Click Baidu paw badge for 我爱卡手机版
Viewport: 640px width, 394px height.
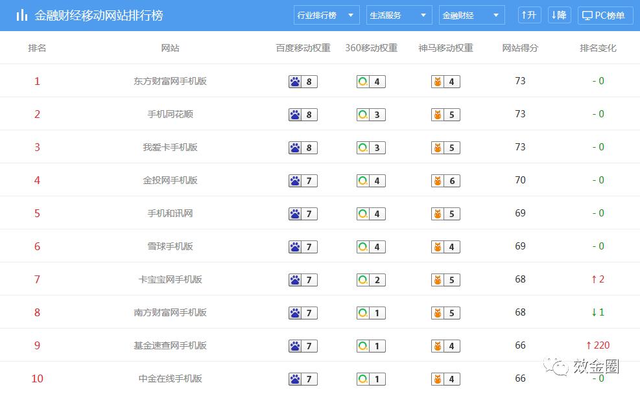pyautogui.click(x=303, y=148)
